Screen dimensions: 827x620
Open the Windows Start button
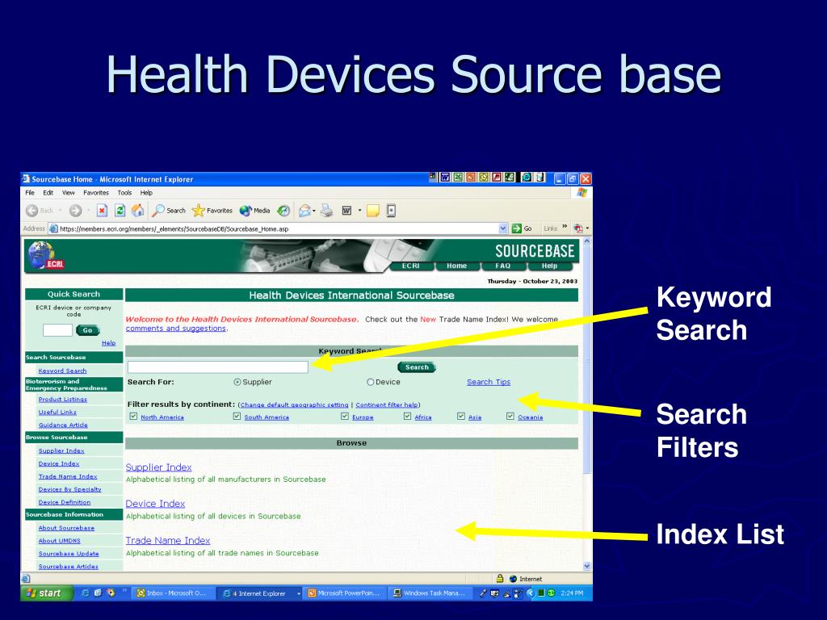click(44, 593)
